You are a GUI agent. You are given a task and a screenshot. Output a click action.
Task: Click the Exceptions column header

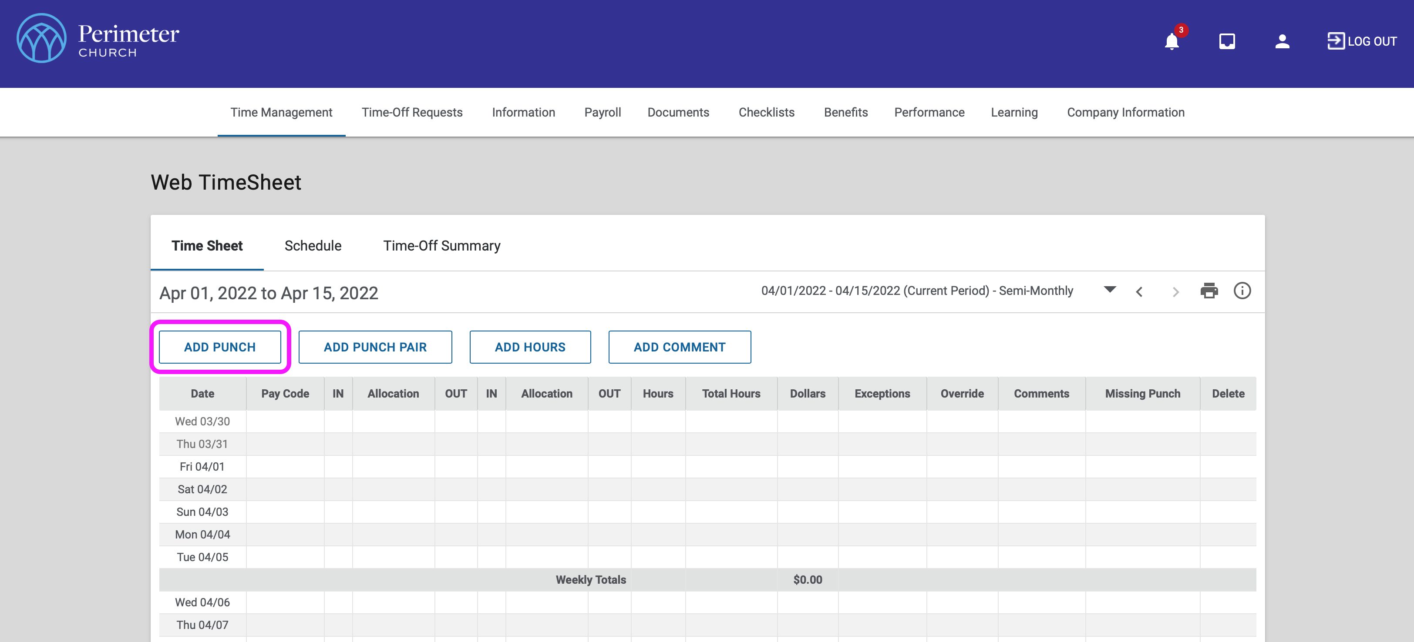882,394
